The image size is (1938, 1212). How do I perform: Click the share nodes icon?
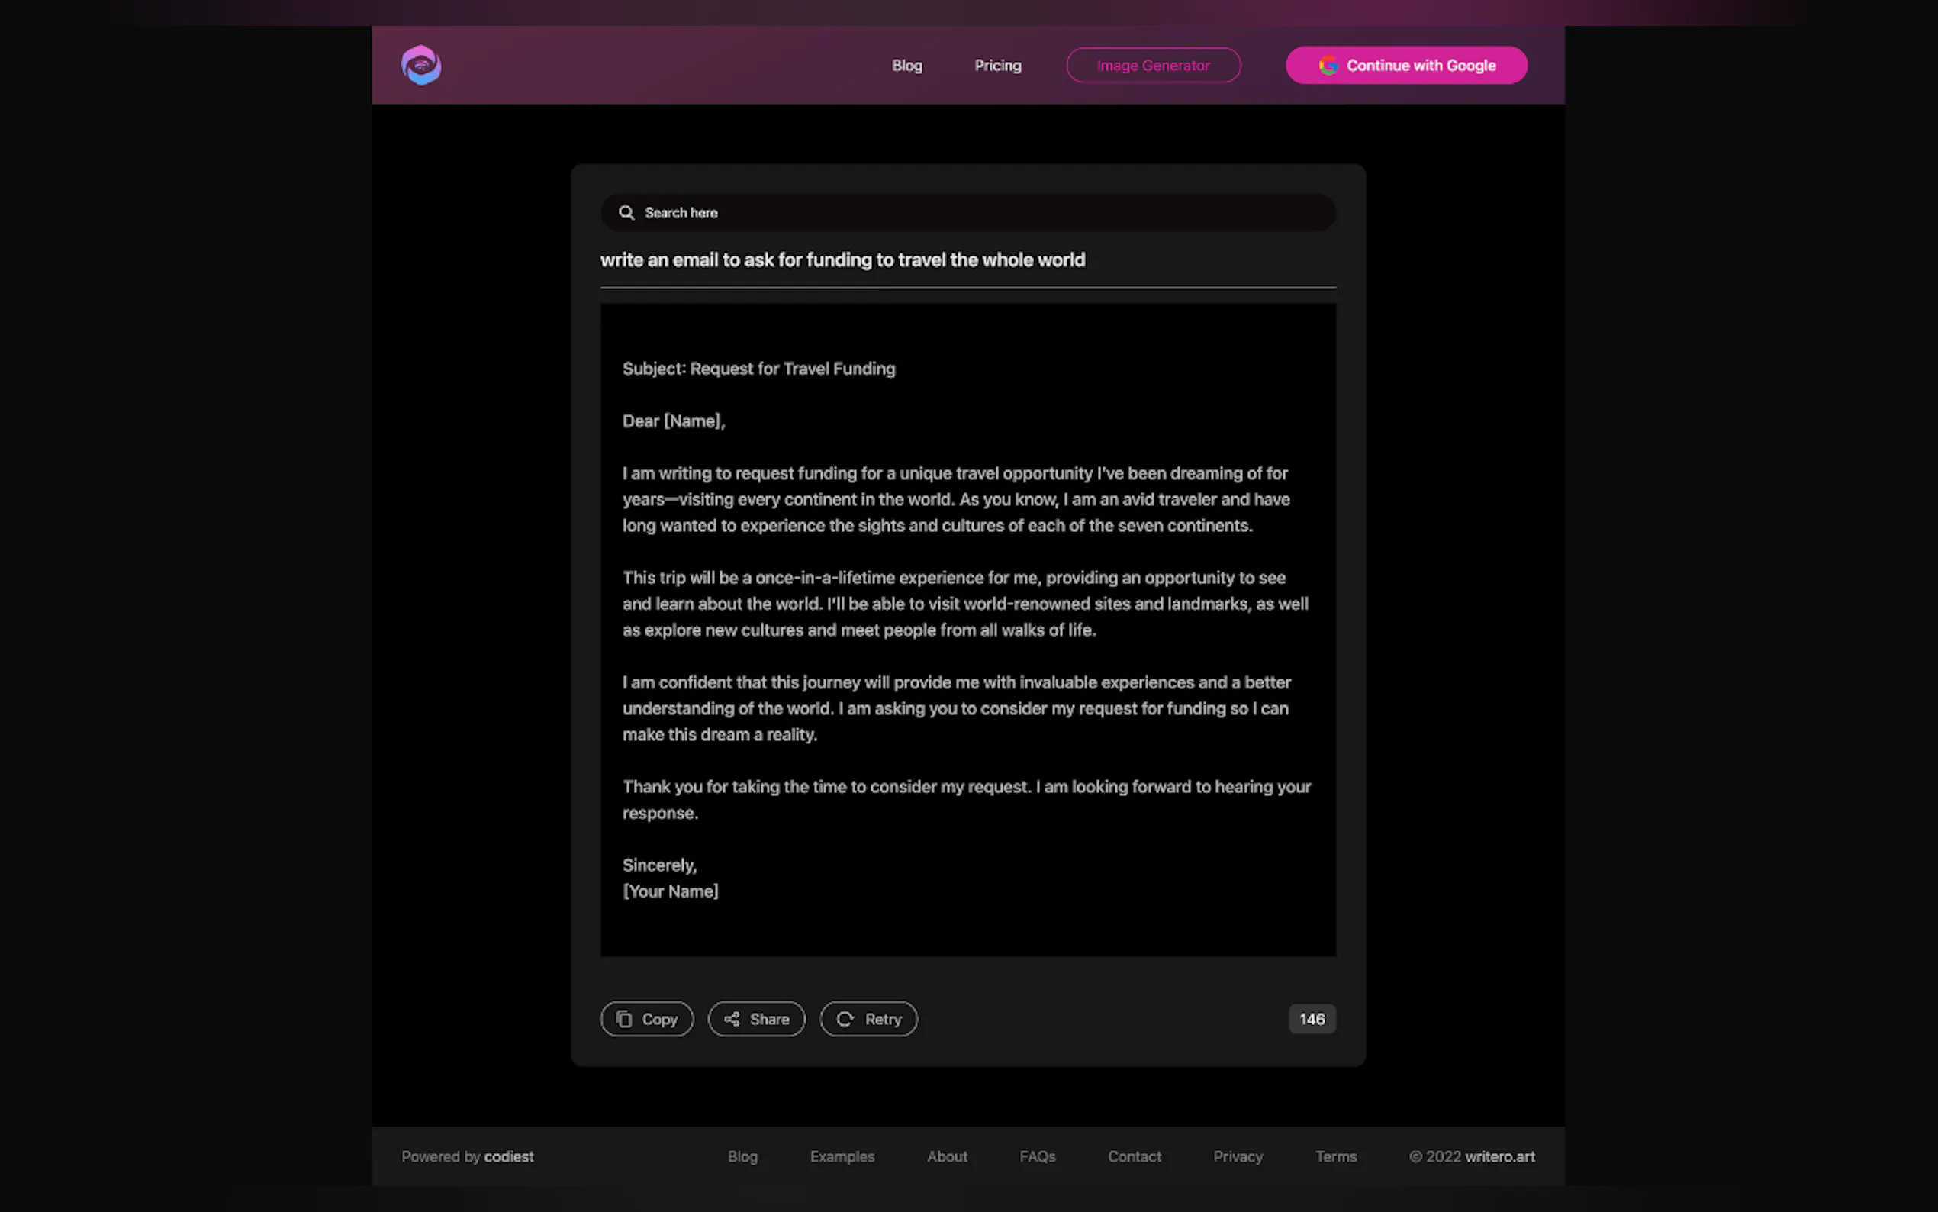click(732, 1019)
